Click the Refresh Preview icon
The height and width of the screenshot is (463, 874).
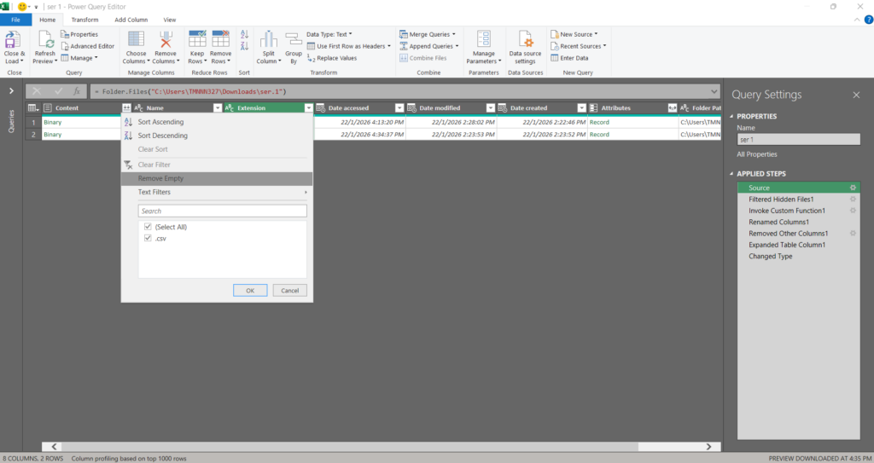(x=44, y=41)
